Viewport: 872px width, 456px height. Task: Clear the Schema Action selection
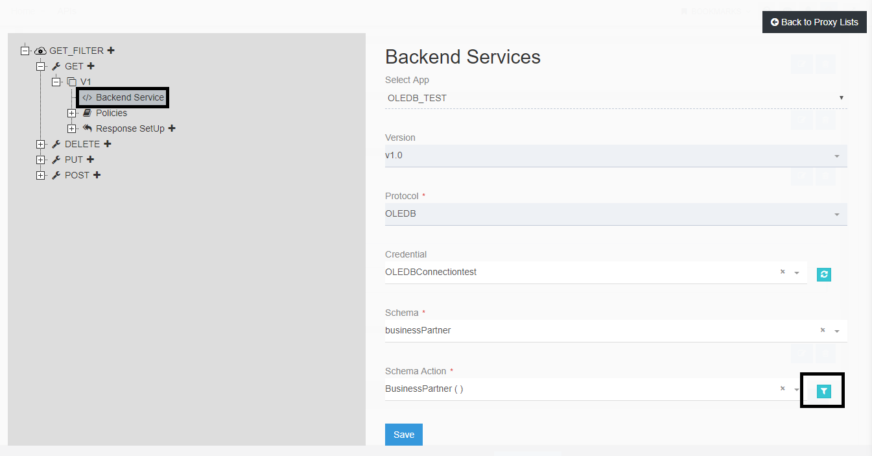tap(783, 389)
